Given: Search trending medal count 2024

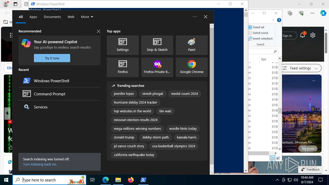Looking at the screenshot, I should click(185, 94).
